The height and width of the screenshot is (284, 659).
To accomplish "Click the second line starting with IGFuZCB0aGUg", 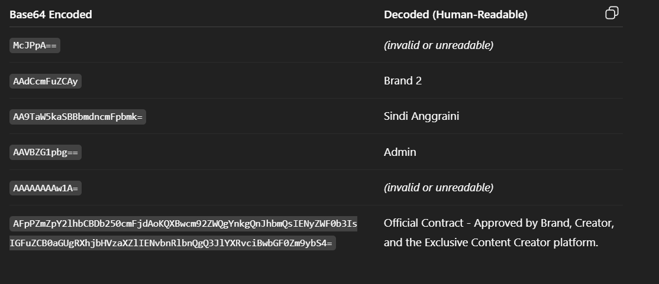I will tap(173, 243).
